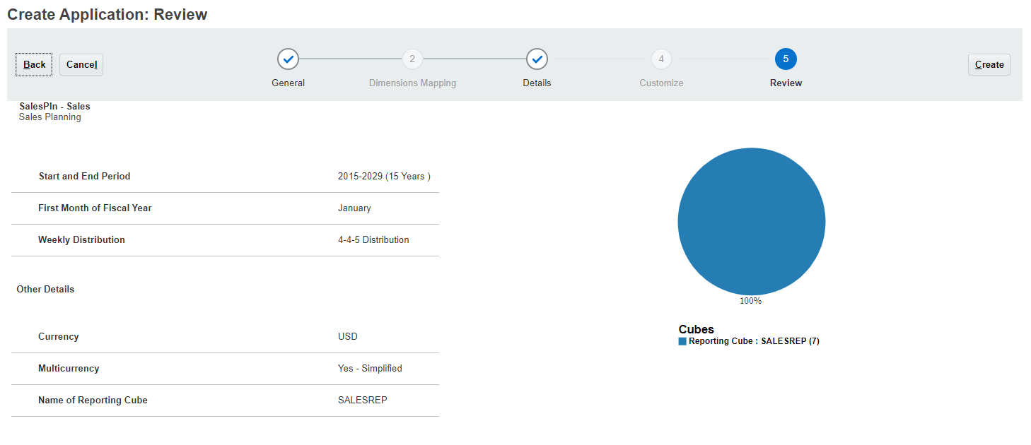The width and height of the screenshot is (1031, 445).
Task: Open the General step label
Action: click(288, 83)
